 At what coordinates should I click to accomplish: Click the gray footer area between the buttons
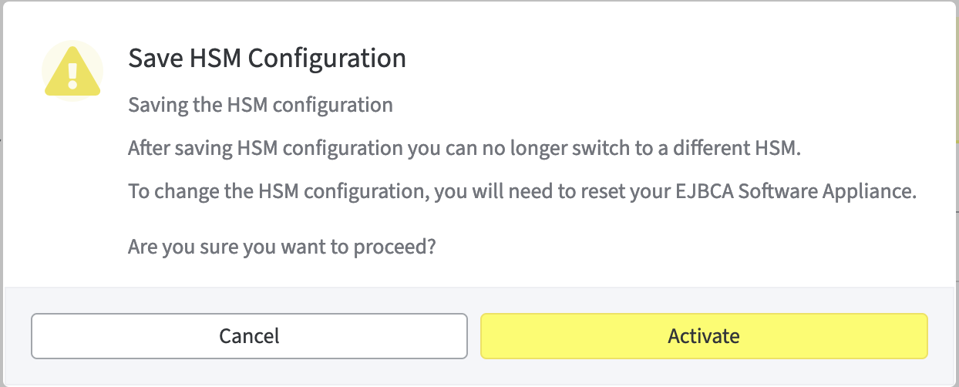[x=474, y=336]
